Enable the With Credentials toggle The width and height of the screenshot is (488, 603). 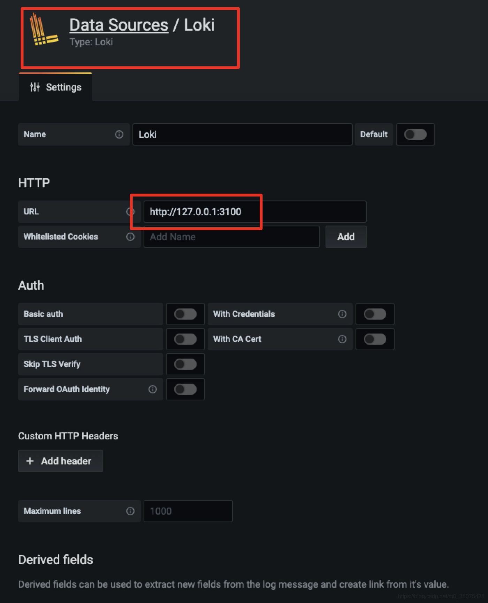point(375,314)
